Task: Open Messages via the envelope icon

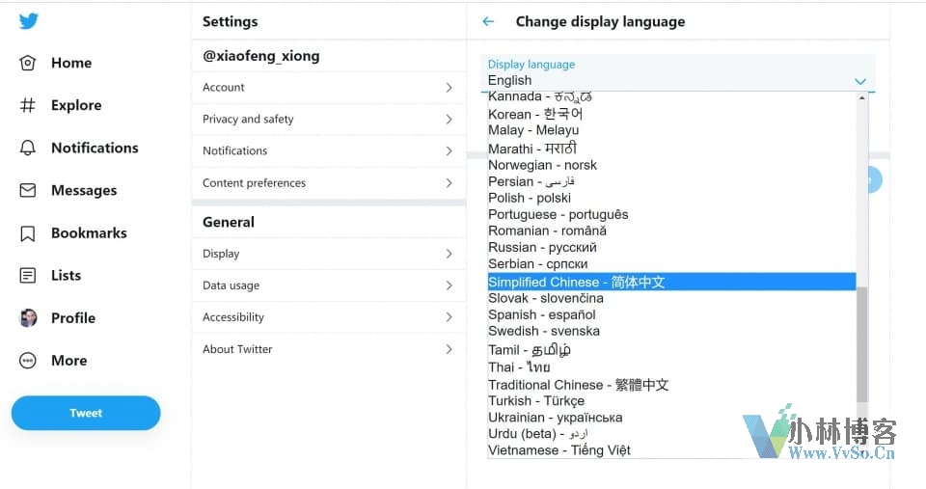Action: 28,190
